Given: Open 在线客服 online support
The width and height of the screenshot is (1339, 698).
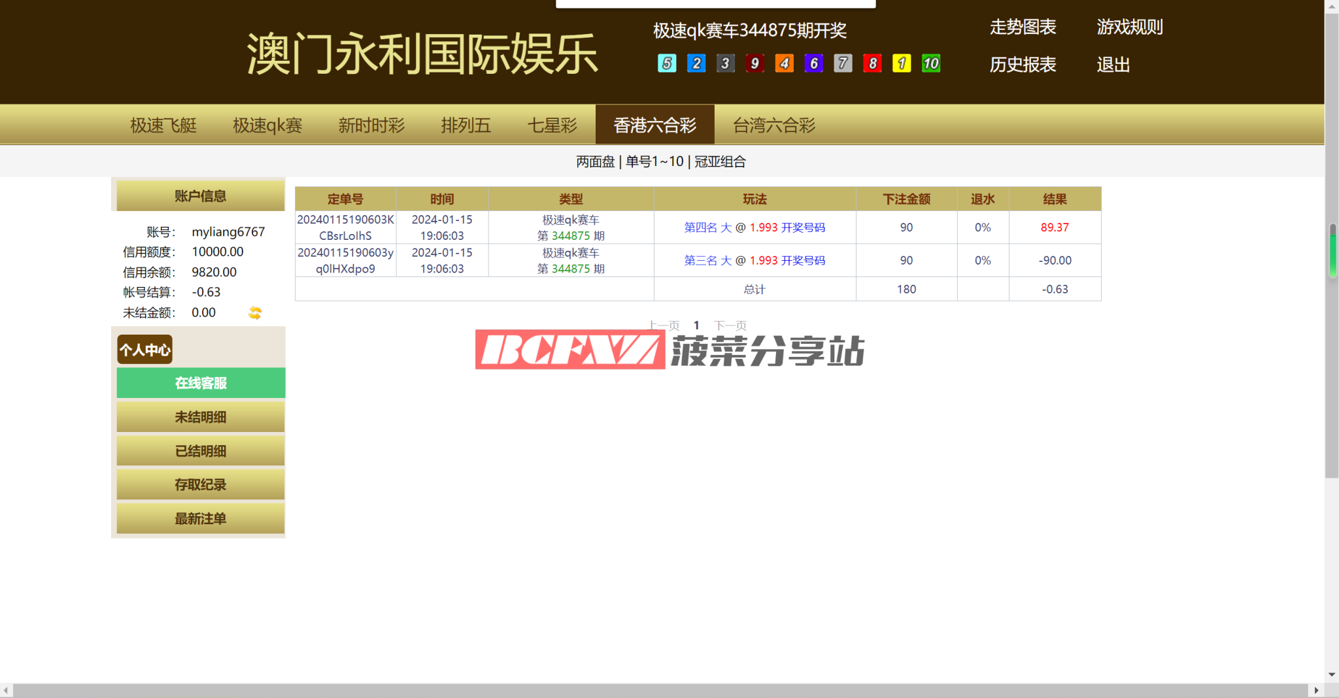Looking at the screenshot, I should pos(201,383).
